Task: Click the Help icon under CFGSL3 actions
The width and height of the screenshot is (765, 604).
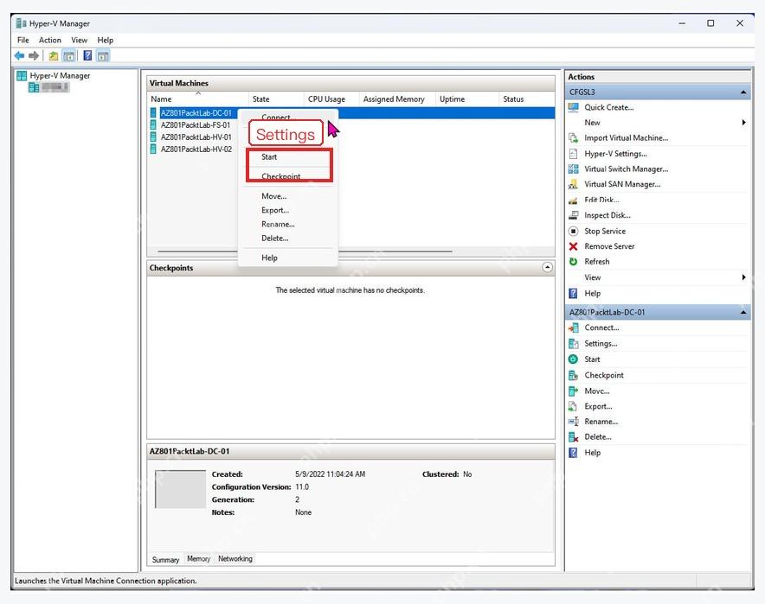Action: pyautogui.click(x=574, y=294)
